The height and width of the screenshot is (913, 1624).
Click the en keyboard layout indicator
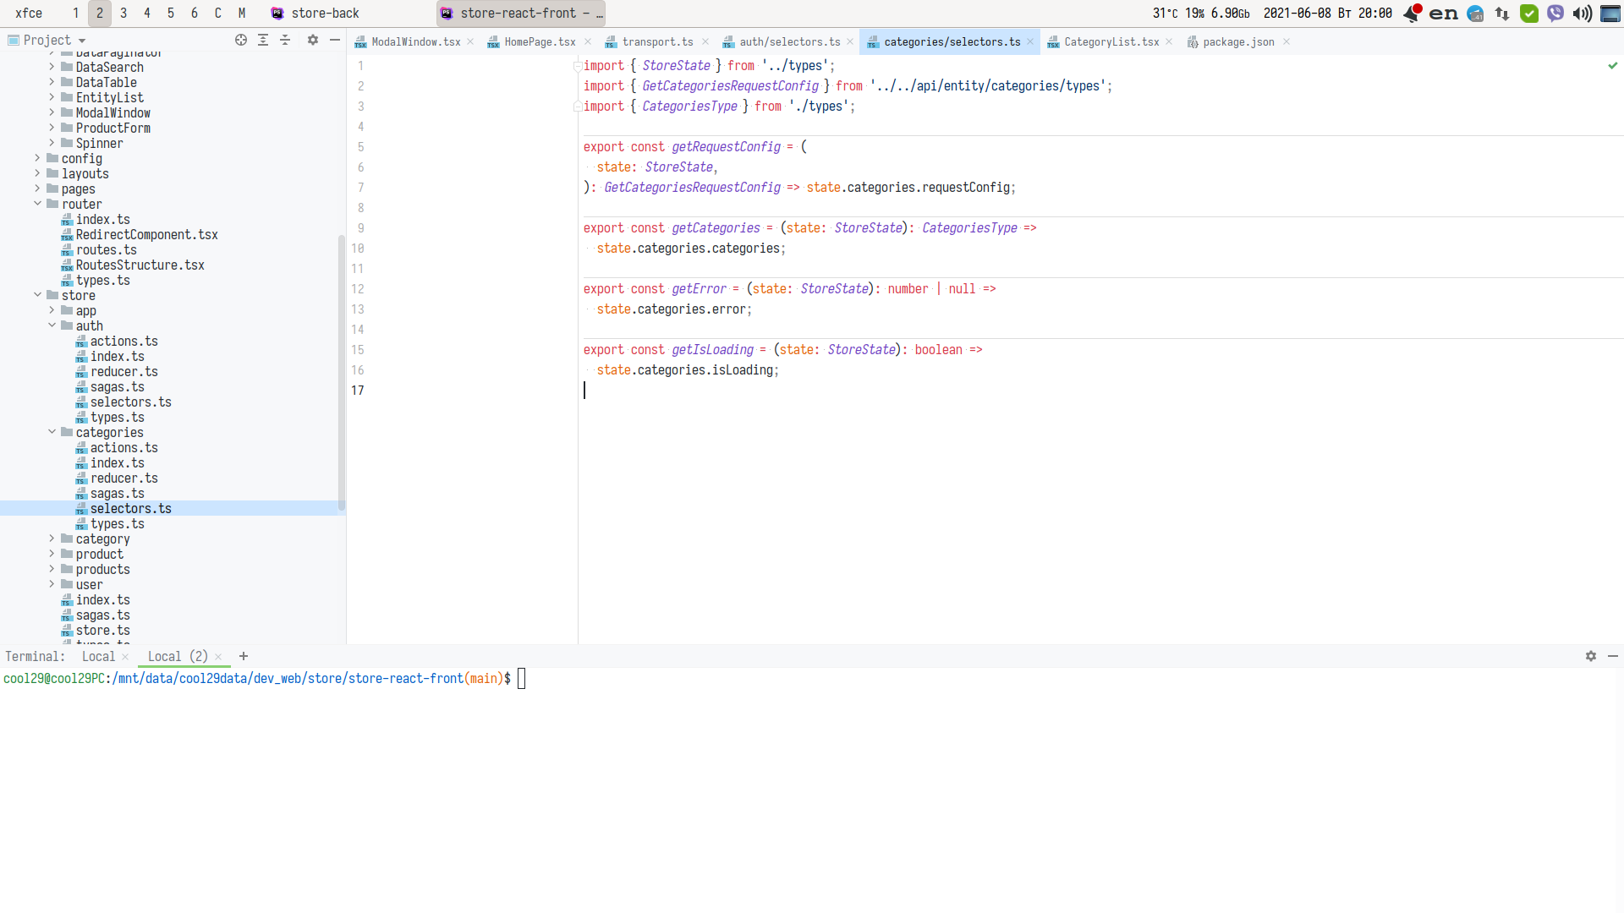coord(1443,13)
